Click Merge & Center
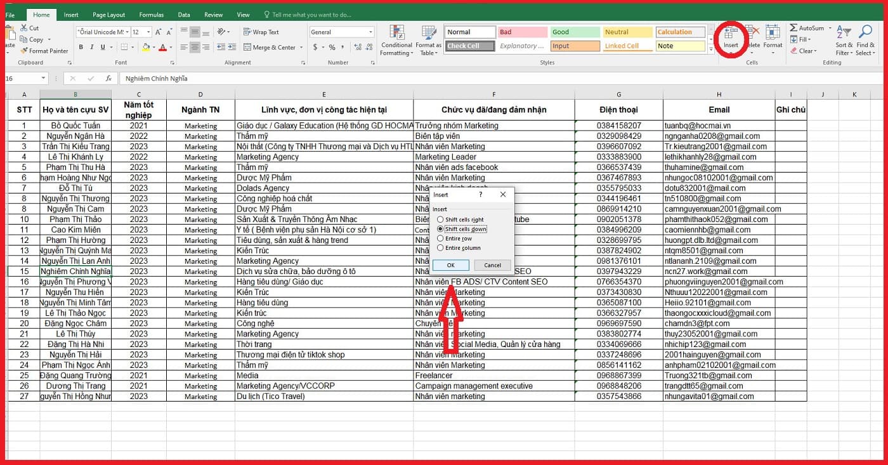The height and width of the screenshot is (465, 888). coord(270,48)
